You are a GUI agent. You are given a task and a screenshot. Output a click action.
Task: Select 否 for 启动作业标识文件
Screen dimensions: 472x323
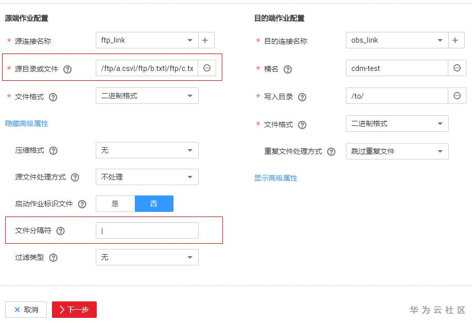pos(154,204)
